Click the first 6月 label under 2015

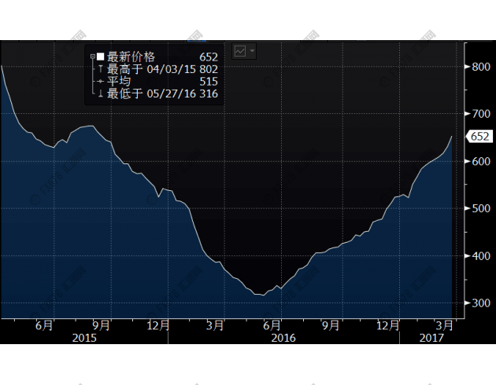coord(45,324)
